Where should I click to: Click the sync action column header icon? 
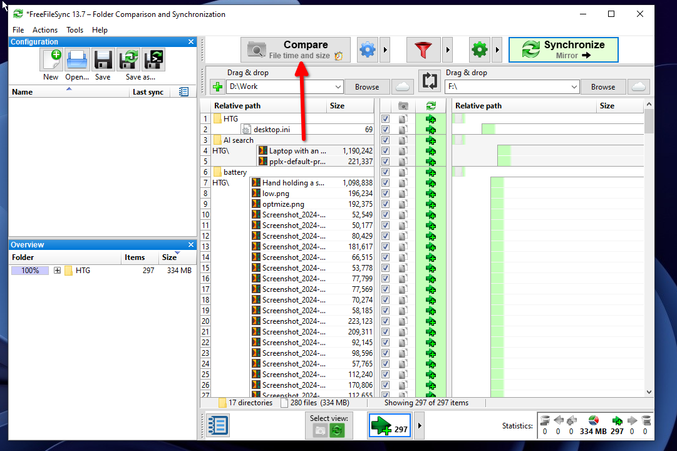point(430,106)
